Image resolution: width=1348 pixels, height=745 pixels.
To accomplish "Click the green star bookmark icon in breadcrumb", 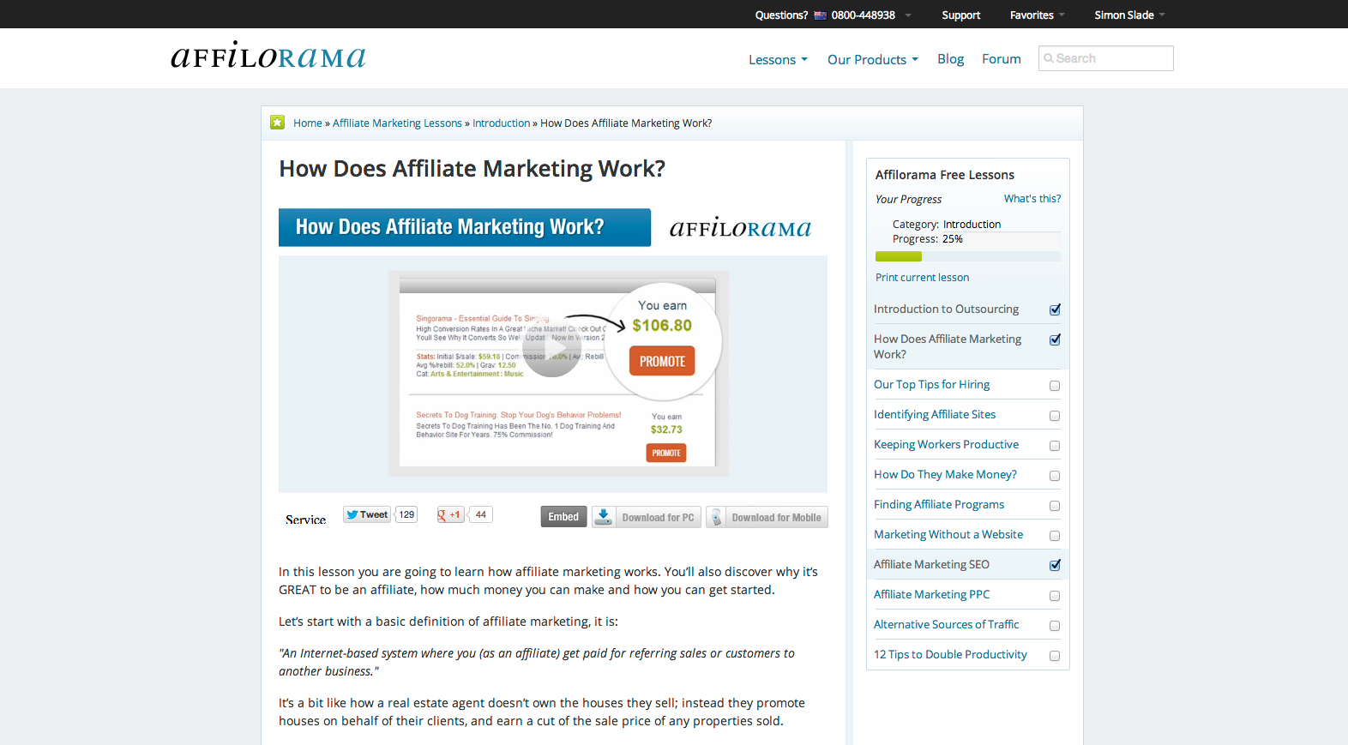I will click(277, 123).
